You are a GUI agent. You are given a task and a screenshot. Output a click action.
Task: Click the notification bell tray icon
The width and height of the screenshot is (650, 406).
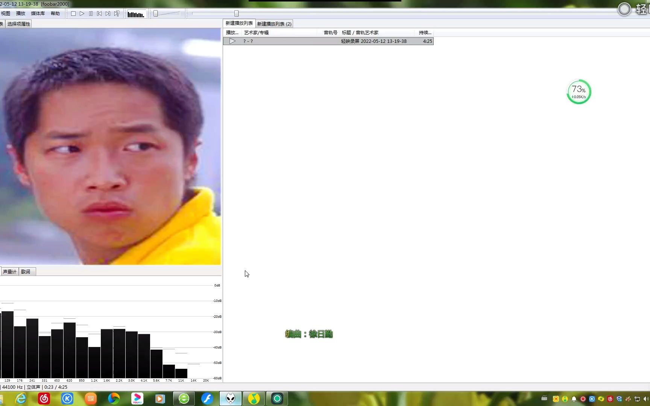(x=574, y=399)
